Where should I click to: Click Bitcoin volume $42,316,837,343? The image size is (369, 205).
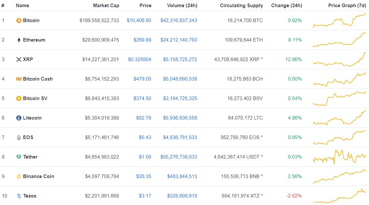coord(179,20)
